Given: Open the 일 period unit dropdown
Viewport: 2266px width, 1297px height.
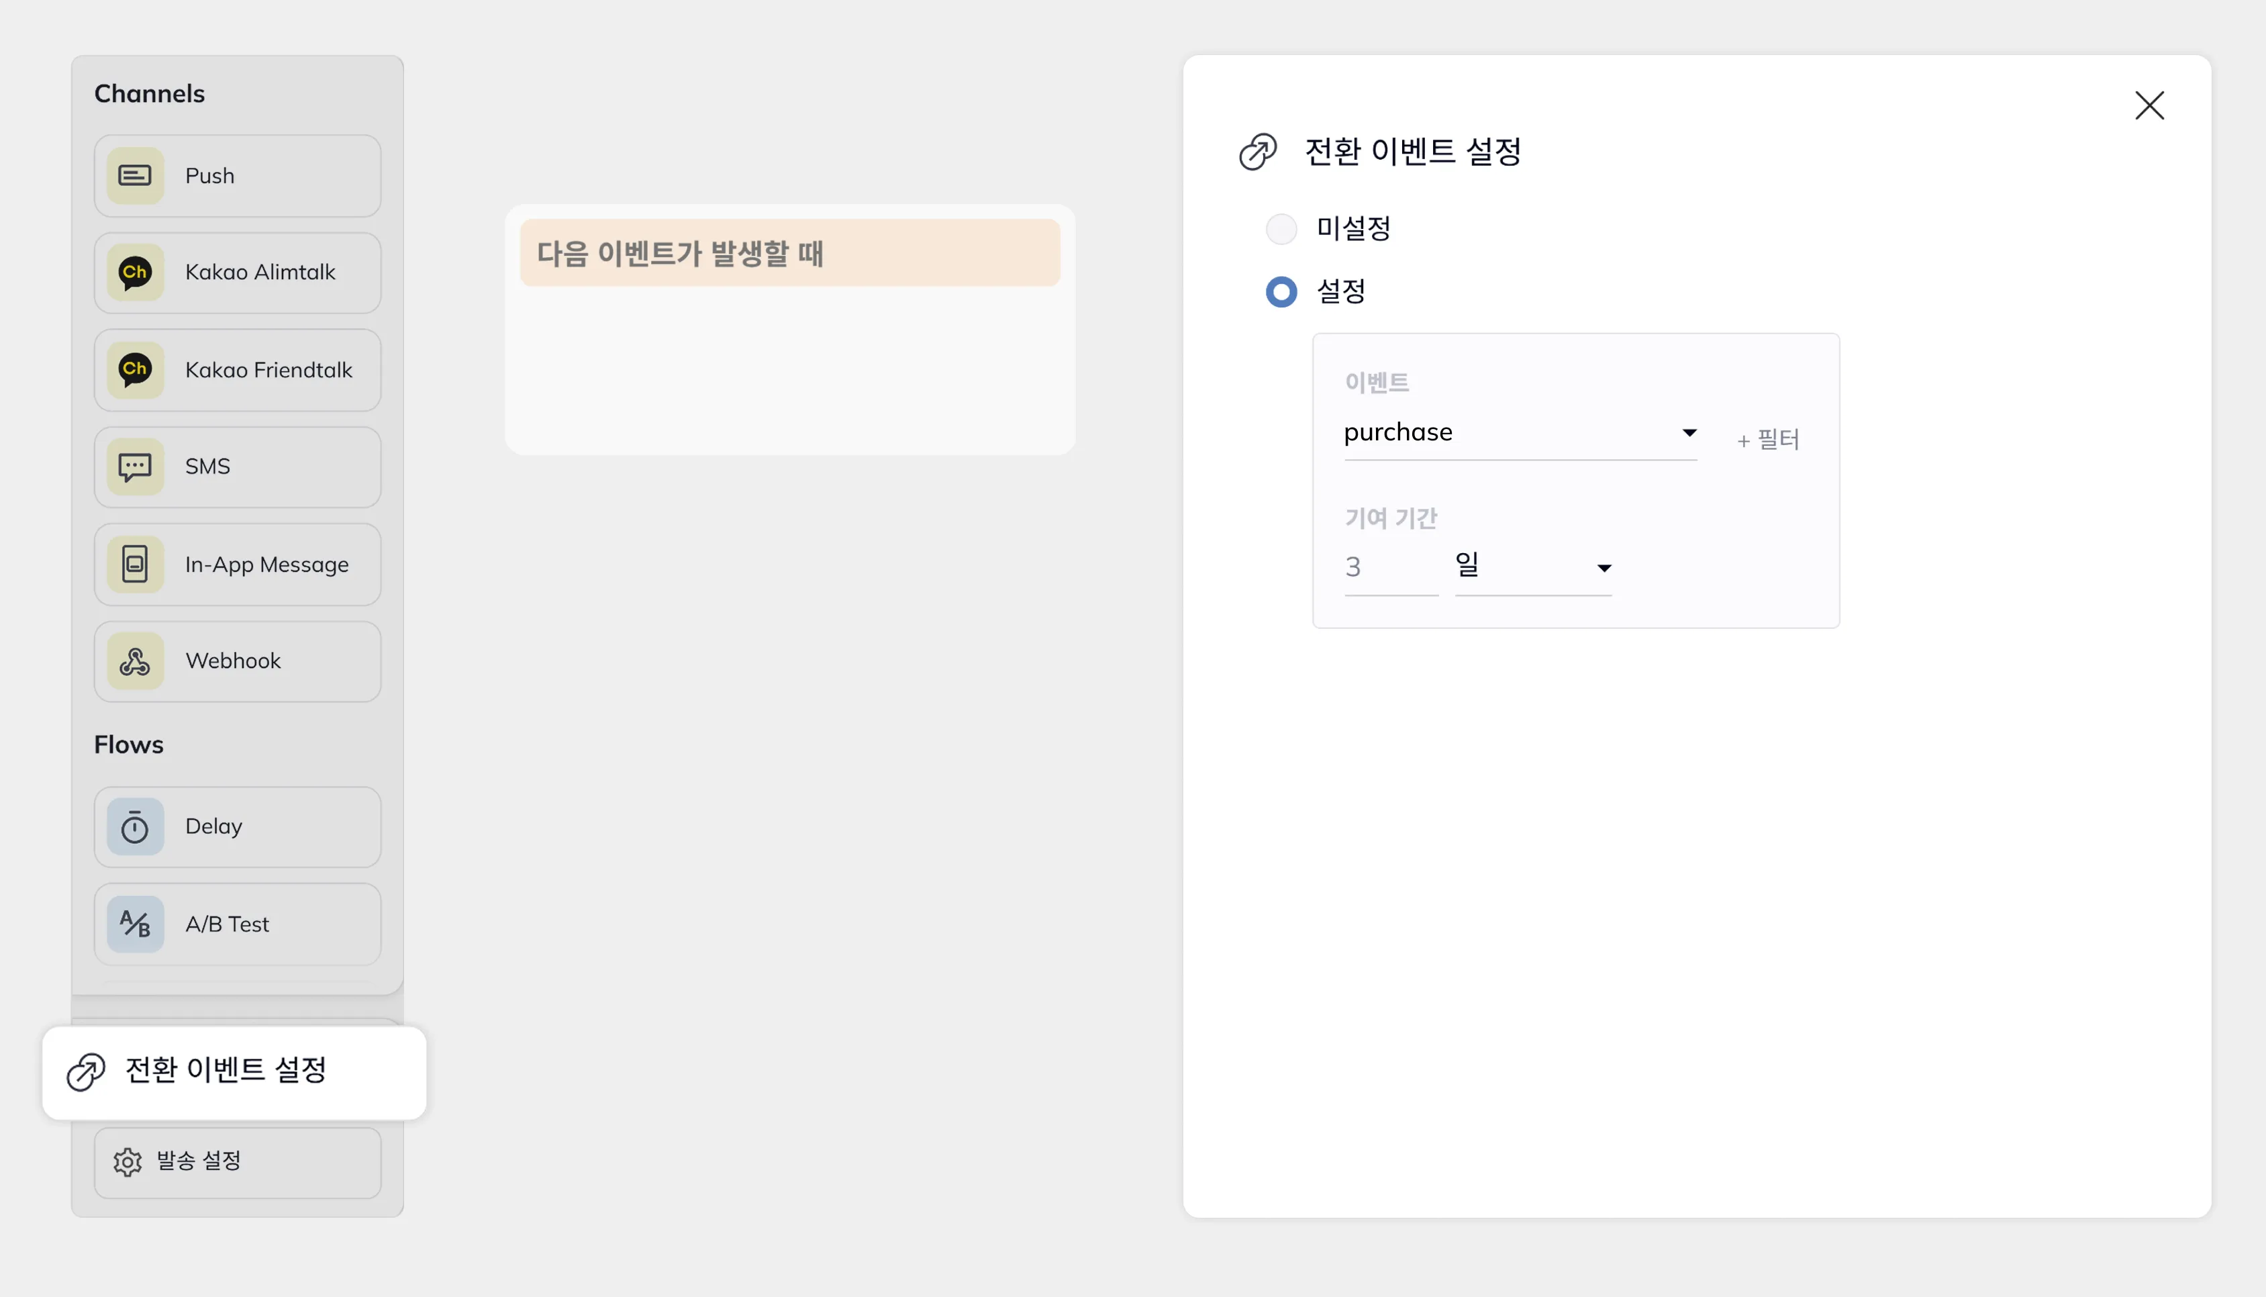Looking at the screenshot, I should pyautogui.click(x=1533, y=567).
